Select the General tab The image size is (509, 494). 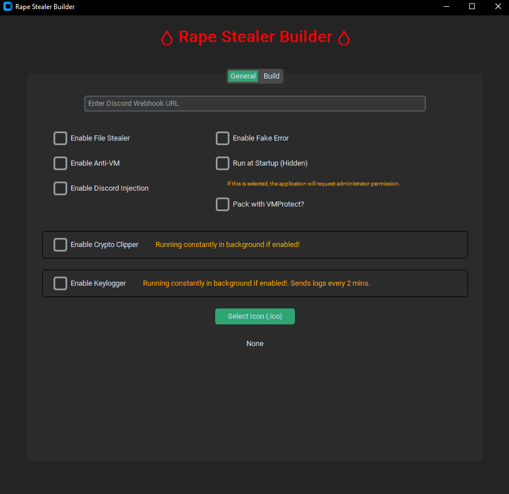(x=243, y=76)
